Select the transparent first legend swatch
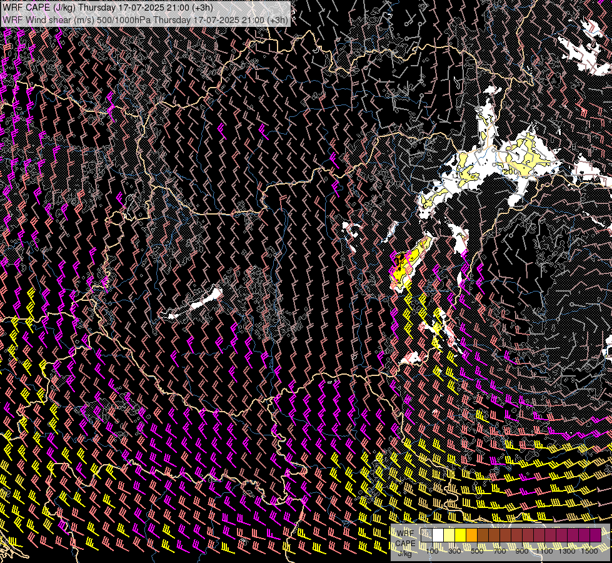 426,535
